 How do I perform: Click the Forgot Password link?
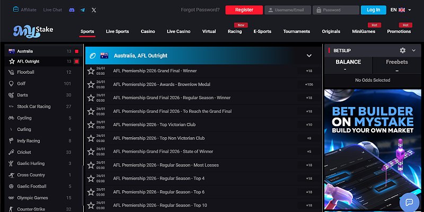click(200, 10)
